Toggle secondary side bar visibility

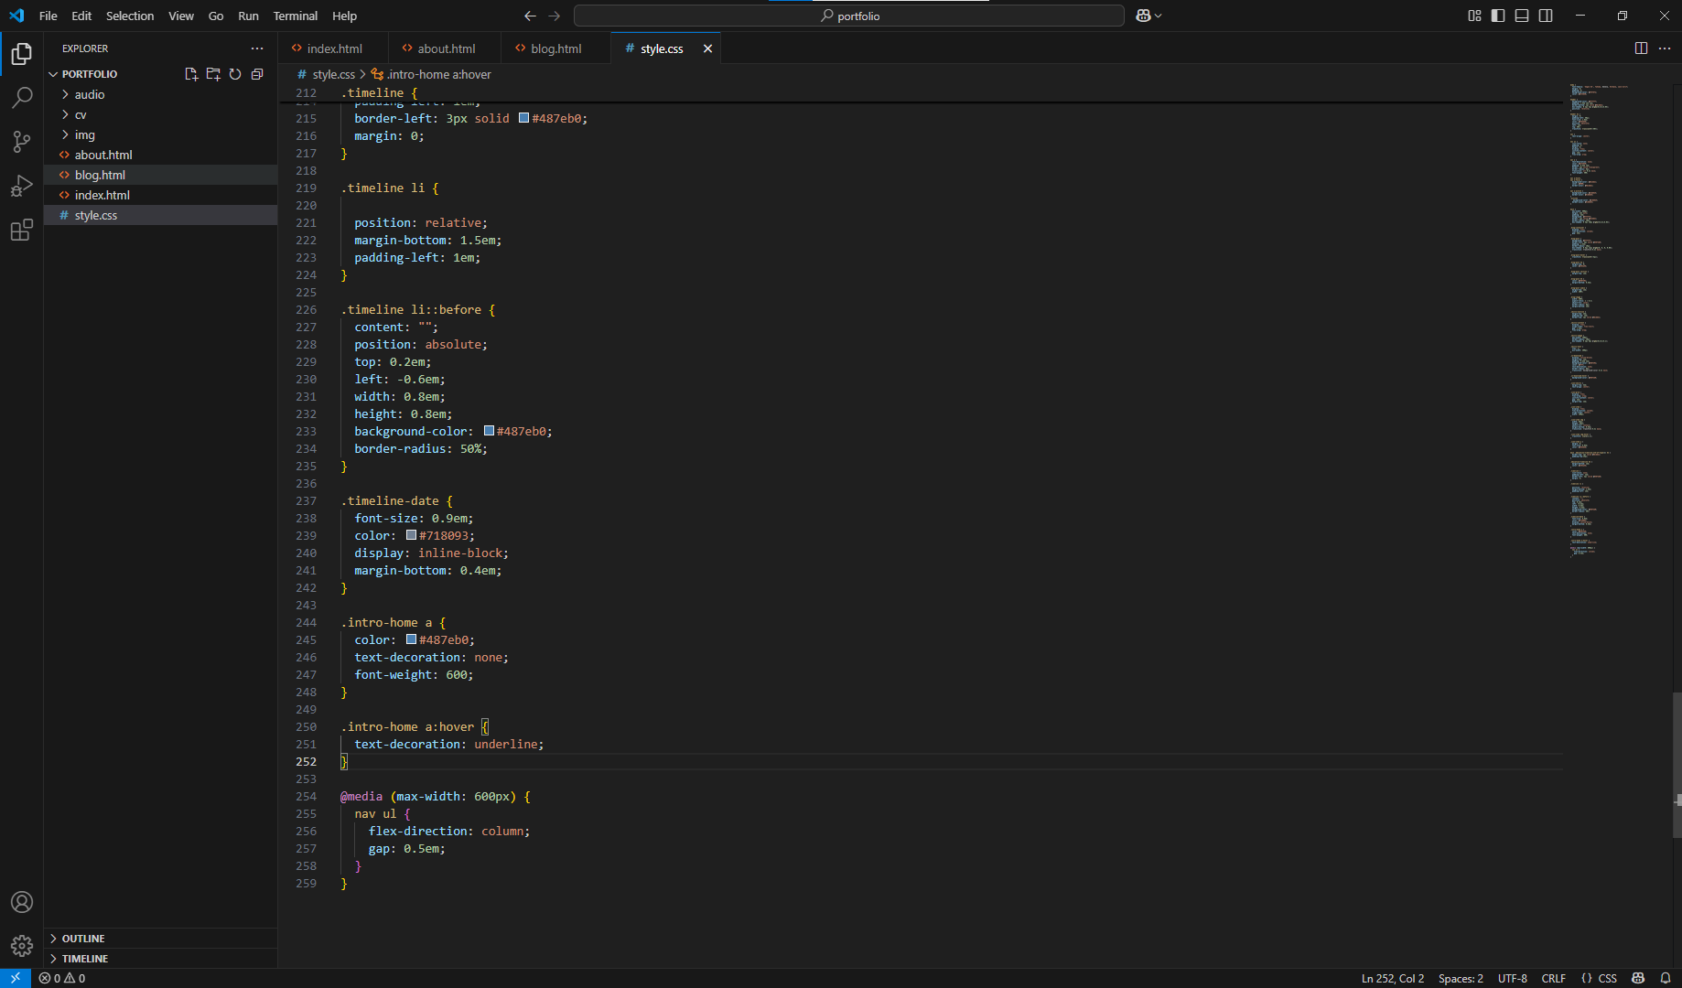click(x=1546, y=16)
